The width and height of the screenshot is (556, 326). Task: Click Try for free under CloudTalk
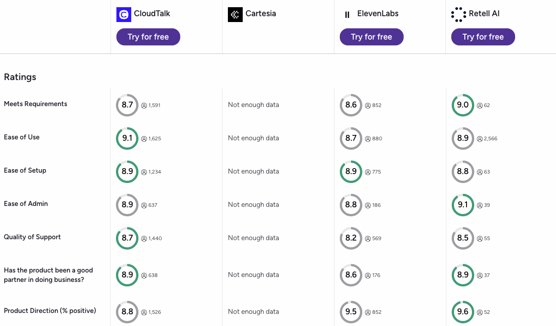pos(148,37)
